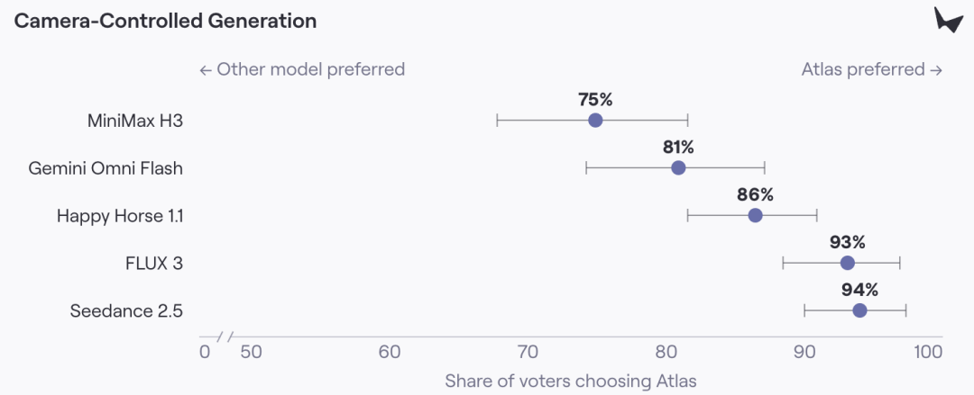Click the 90 tick on the x-axis
This screenshot has height=395, width=974.
(804, 352)
